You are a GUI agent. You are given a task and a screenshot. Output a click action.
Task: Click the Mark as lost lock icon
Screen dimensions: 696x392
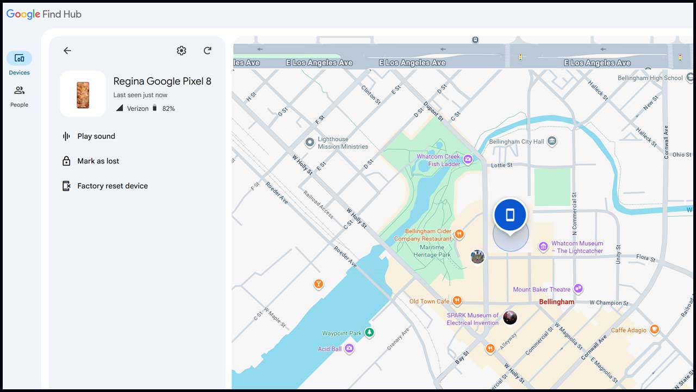(x=66, y=161)
